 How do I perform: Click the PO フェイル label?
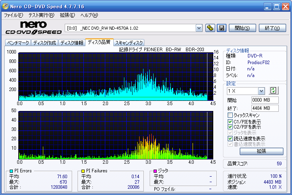point(165,189)
